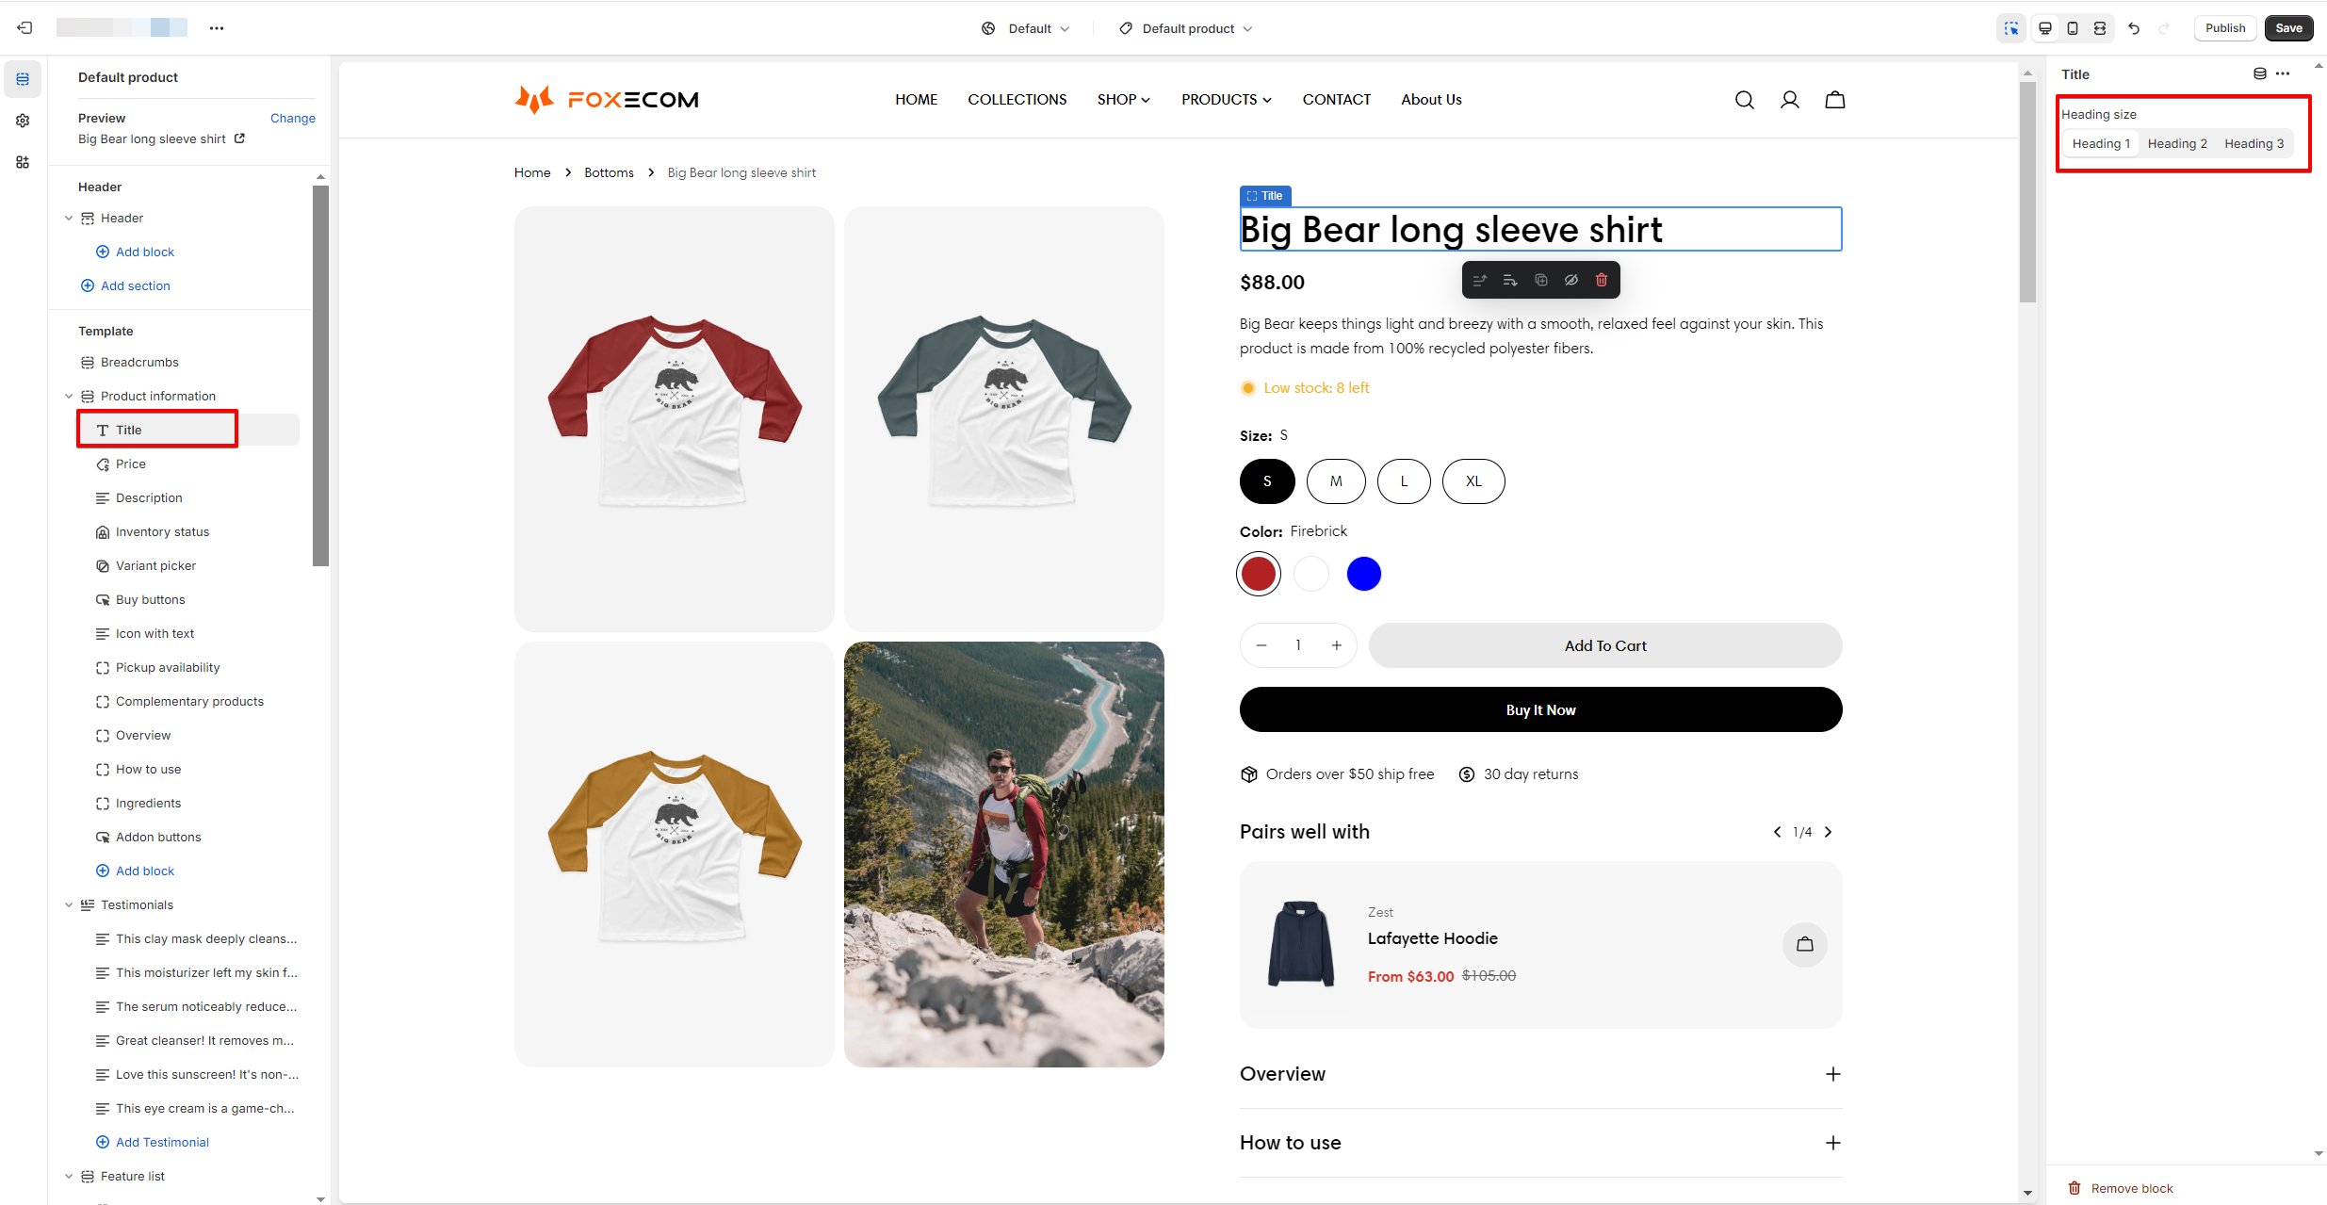Open preview product in new tab icon

tap(239, 138)
